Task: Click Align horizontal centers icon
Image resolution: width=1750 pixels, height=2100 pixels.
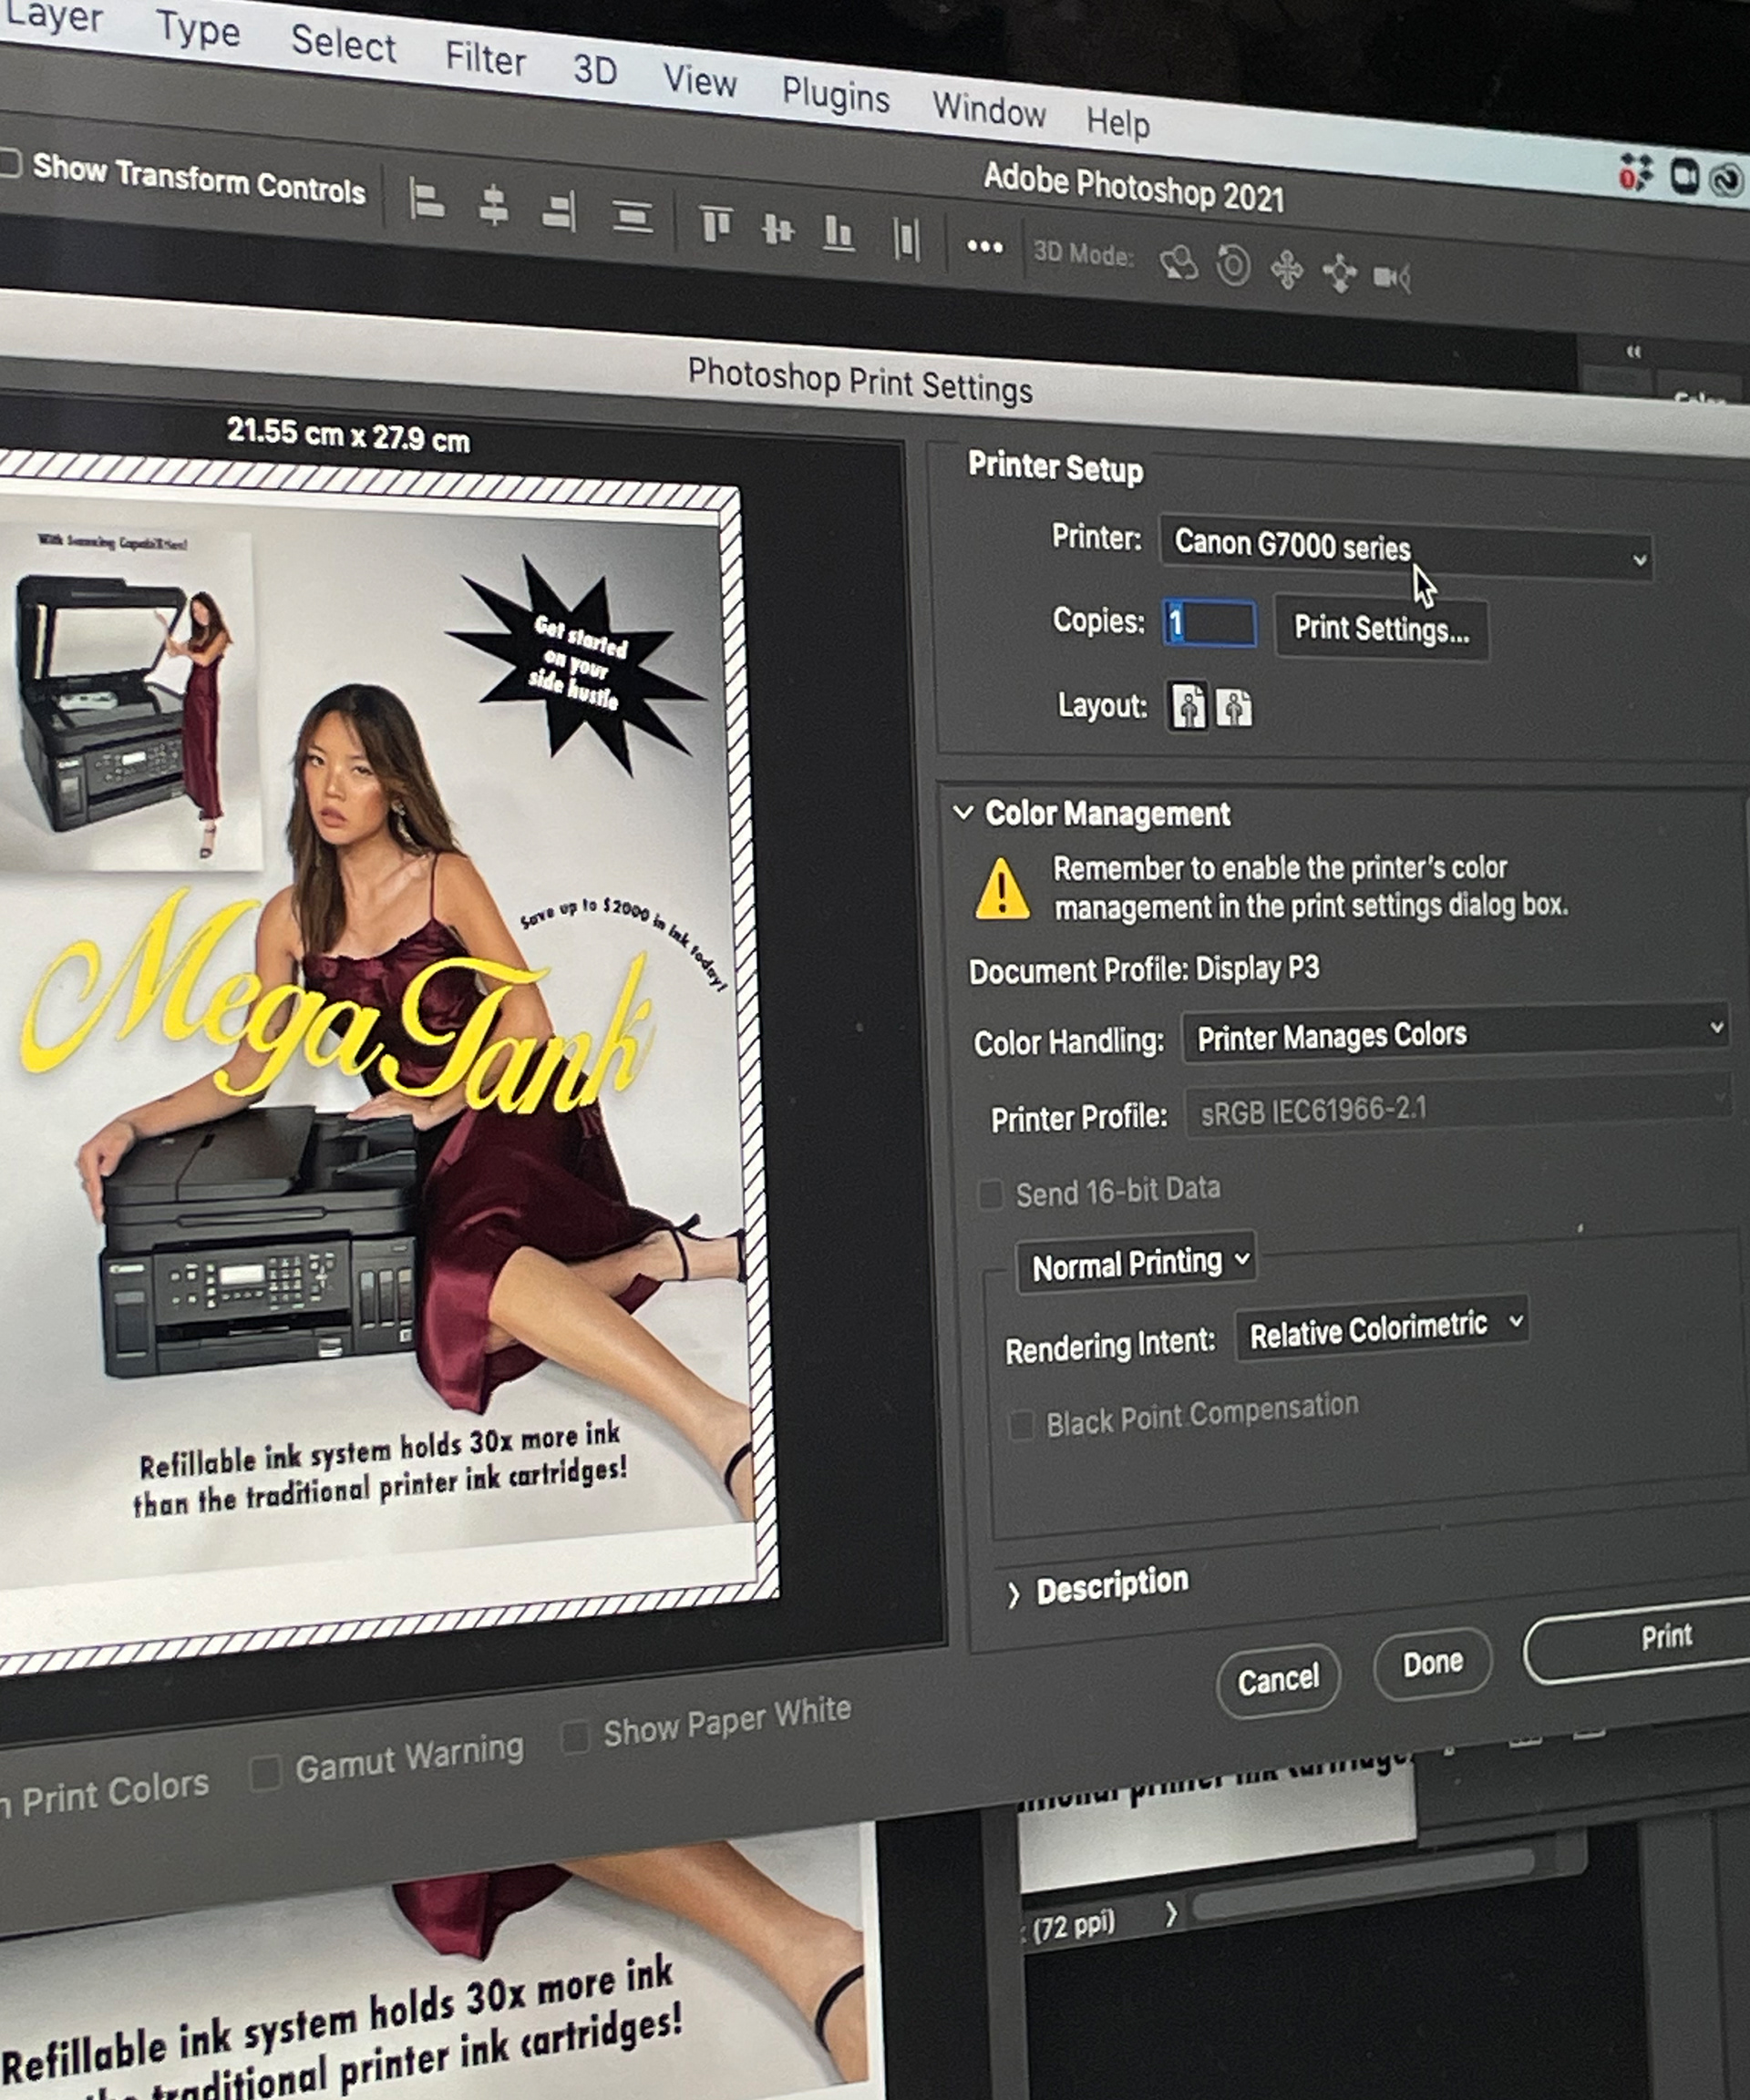Action: pos(493,206)
